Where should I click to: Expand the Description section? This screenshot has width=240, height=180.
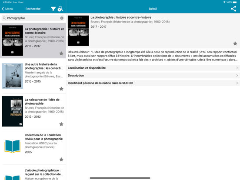point(153,76)
